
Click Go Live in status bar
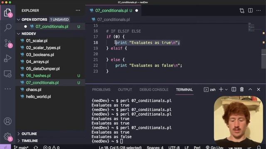tap(214, 147)
